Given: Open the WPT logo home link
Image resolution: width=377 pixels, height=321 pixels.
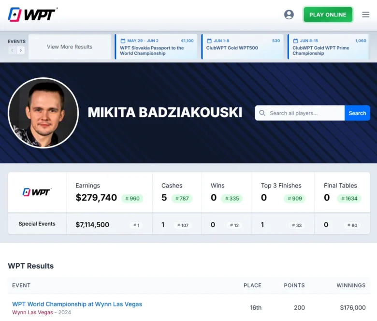Looking at the screenshot, I should tap(33, 15).
